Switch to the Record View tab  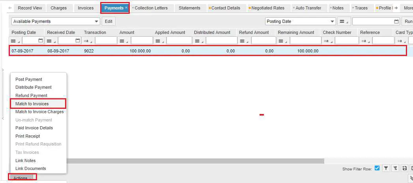tap(30, 8)
